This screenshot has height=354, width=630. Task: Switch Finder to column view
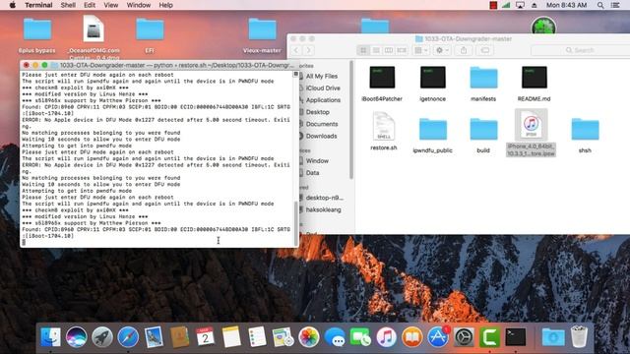(x=389, y=50)
